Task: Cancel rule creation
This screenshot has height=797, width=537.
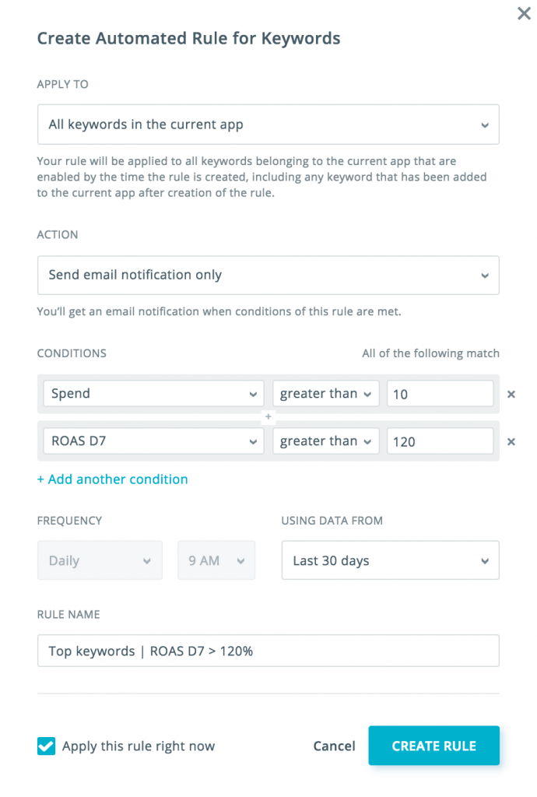Action: click(x=334, y=746)
